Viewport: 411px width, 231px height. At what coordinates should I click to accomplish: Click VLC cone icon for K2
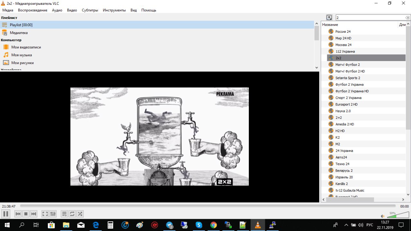[331, 137]
